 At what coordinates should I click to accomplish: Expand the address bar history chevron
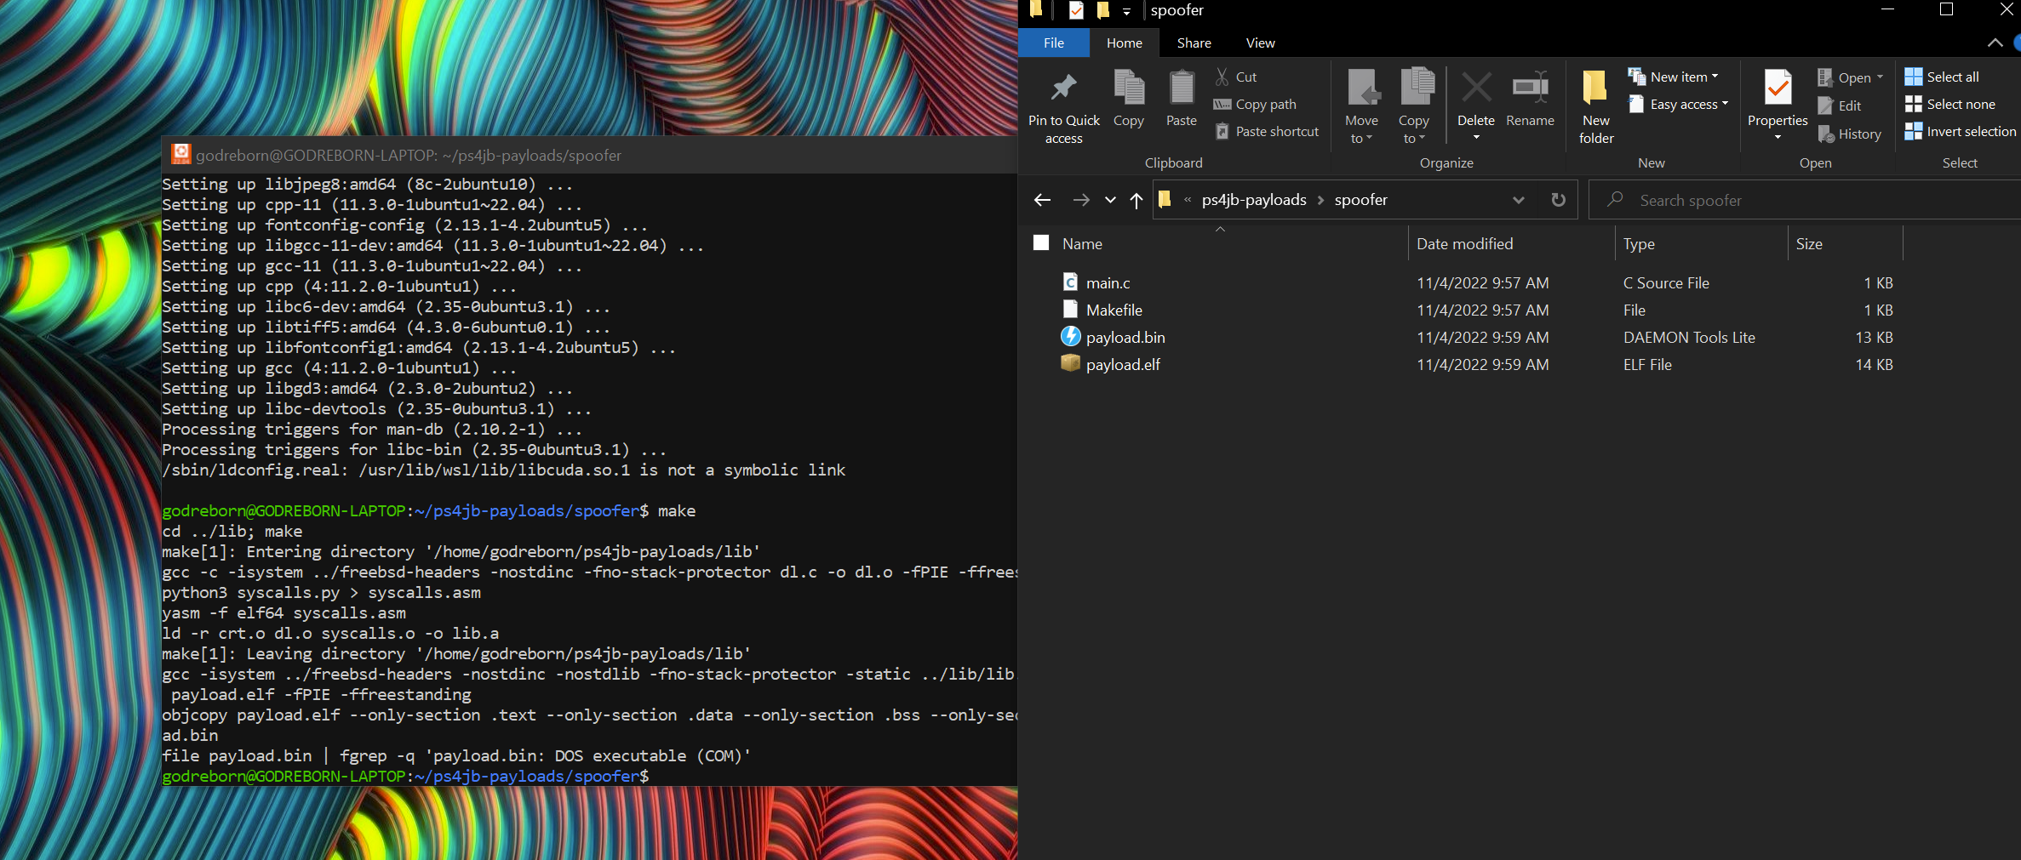point(1518,200)
